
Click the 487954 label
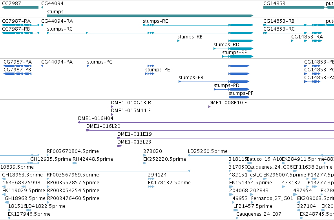pos(303,191)
